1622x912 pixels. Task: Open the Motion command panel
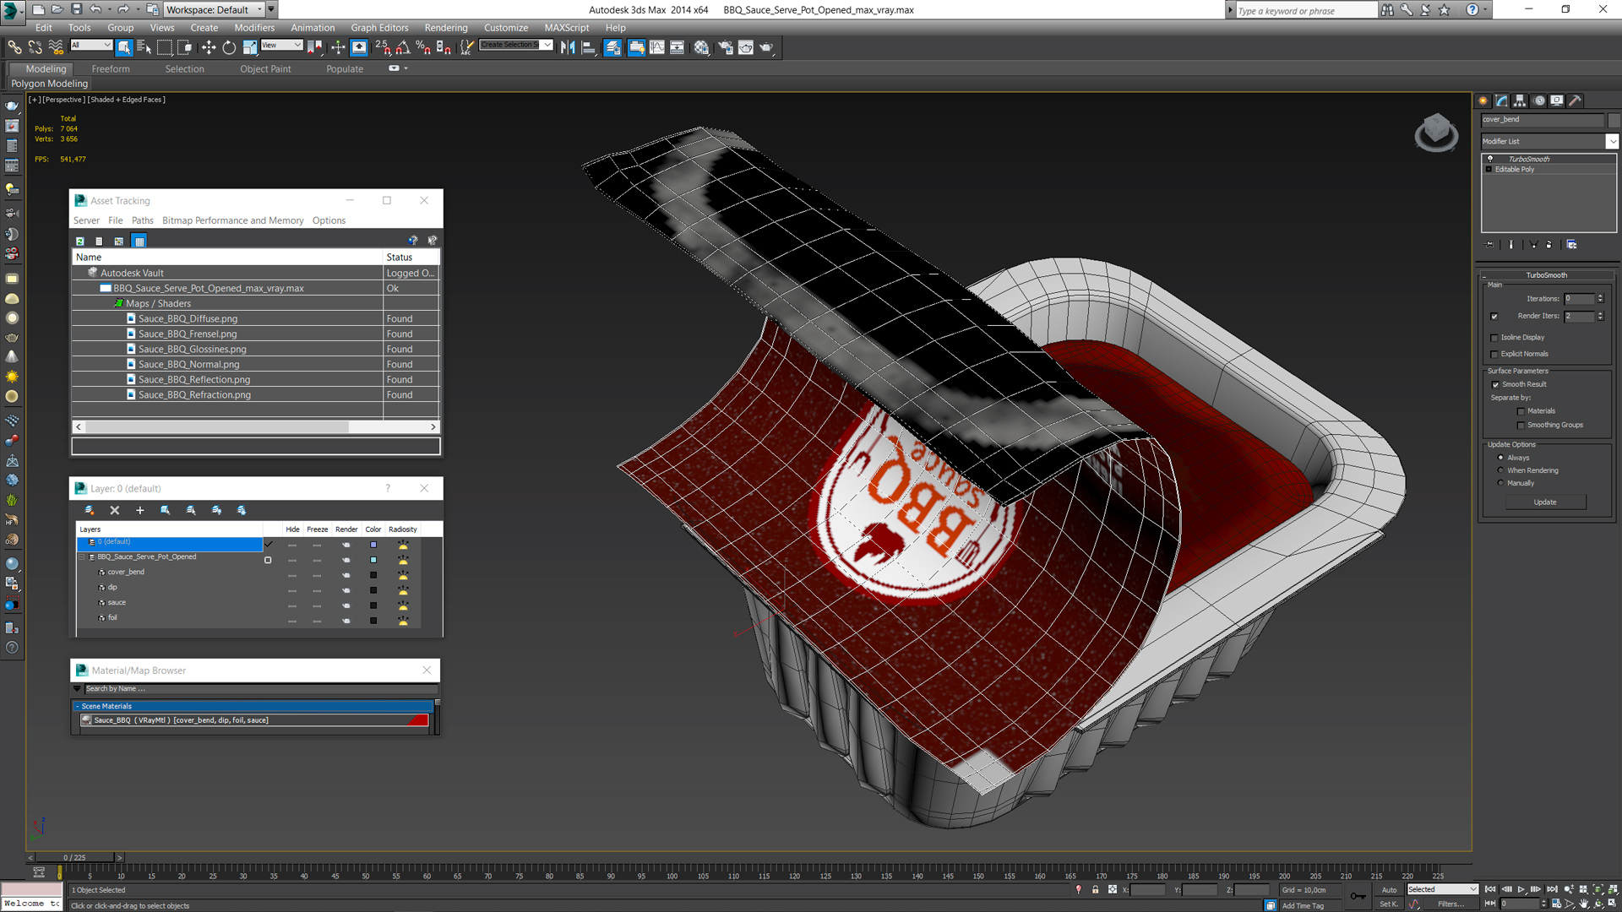1539,100
